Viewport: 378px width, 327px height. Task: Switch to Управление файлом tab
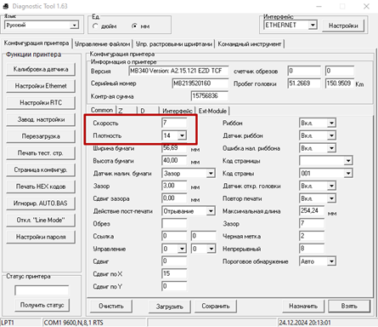102,44
